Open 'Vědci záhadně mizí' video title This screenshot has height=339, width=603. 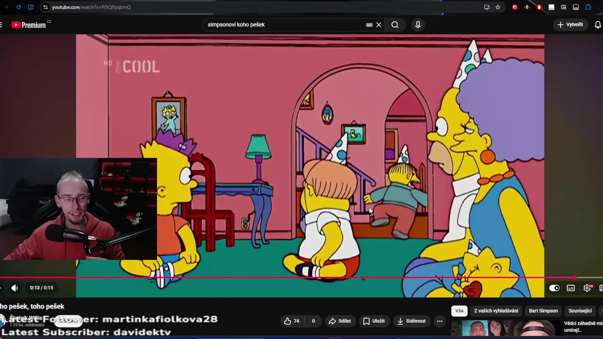click(x=583, y=327)
